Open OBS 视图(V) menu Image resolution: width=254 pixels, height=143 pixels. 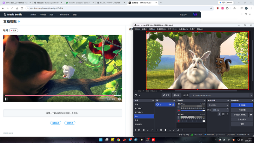click(x=152, y=29)
